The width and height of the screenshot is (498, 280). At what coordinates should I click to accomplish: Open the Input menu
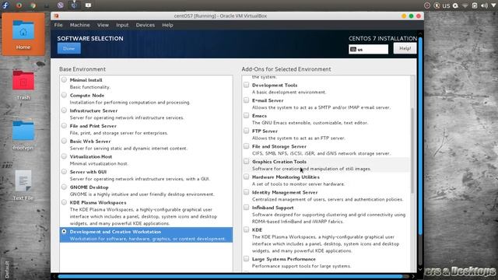(122, 25)
